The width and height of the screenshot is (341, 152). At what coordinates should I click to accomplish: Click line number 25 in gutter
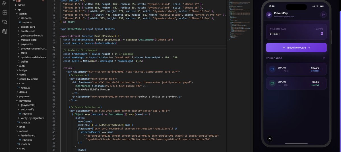point(54,68)
